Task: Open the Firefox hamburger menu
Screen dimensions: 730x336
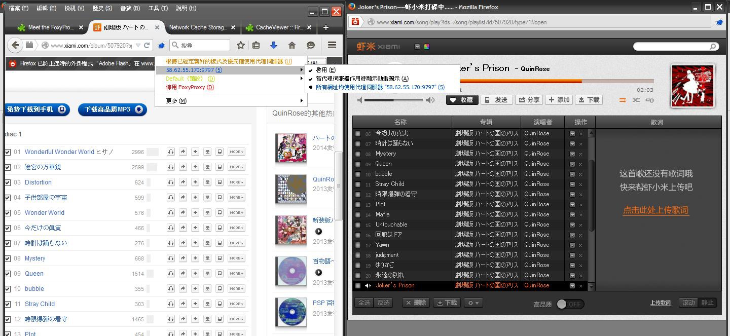Action: point(332,45)
